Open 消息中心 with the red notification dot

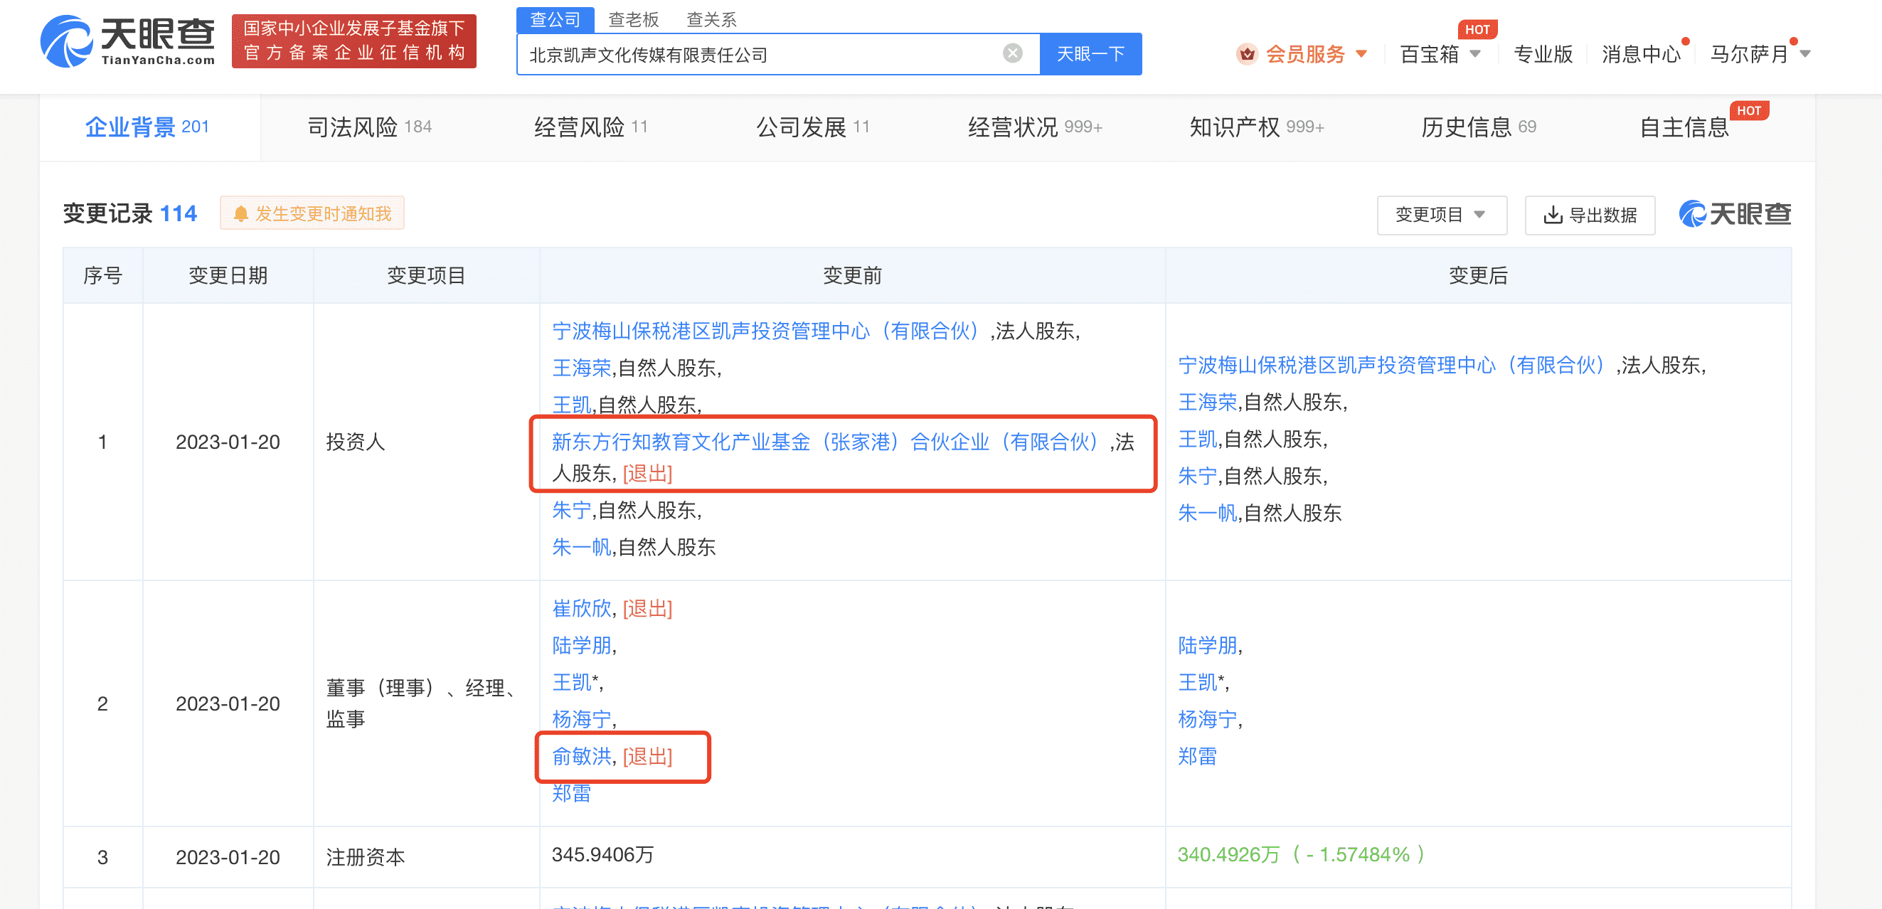tap(1639, 53)
